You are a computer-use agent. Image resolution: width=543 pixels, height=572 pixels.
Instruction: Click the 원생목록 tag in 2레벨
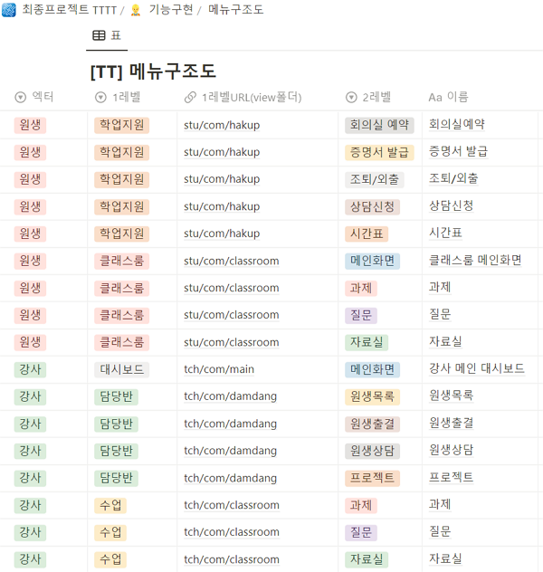tap(372, 396)
